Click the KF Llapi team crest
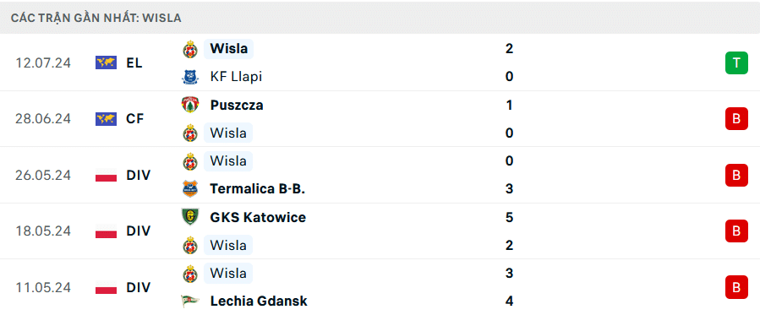 click(x=190, y=77)
